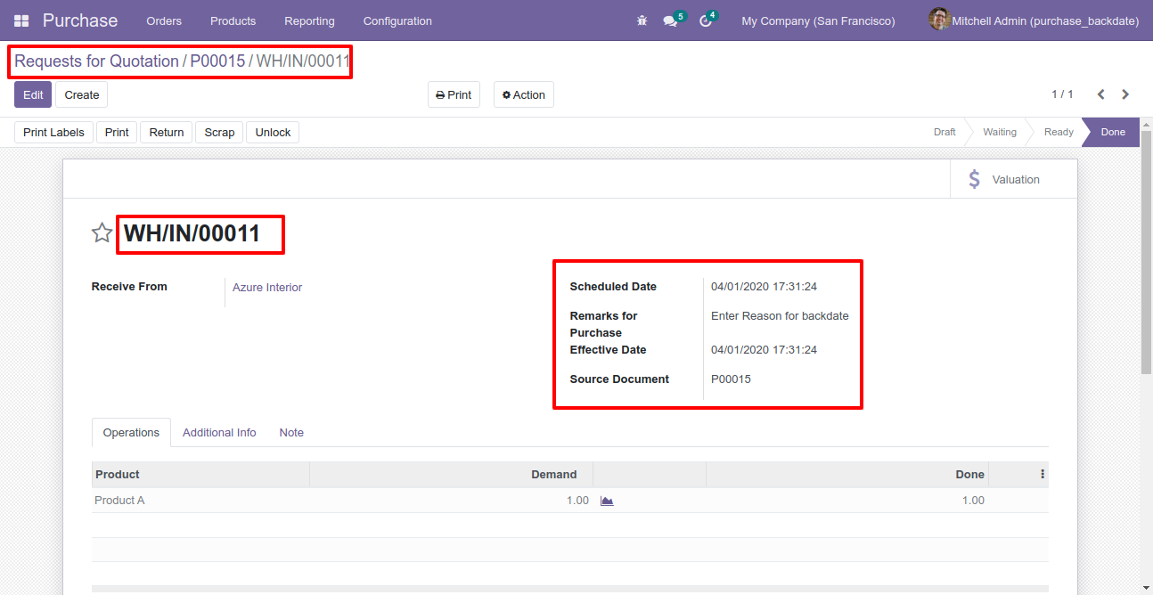This screenshot has height=595, width=1153.
Task: Click the Unlock button
Action: (x=273, y=133)
